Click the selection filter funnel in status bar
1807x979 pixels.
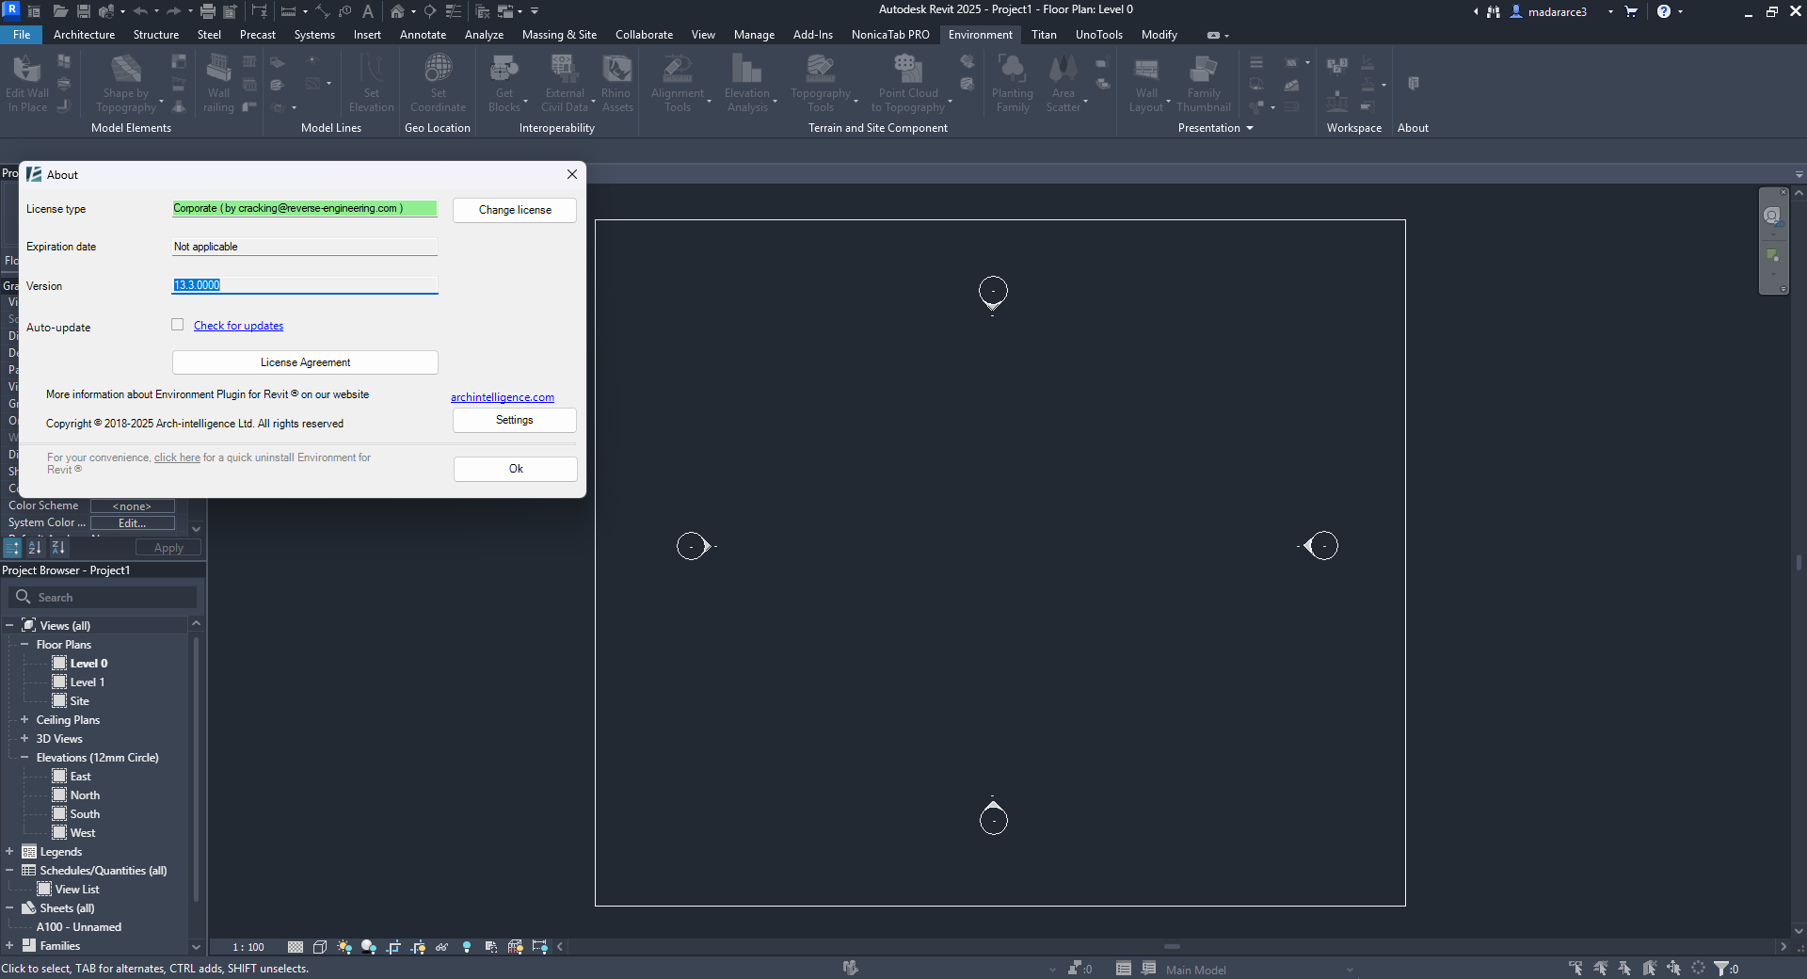point(1721,968)
